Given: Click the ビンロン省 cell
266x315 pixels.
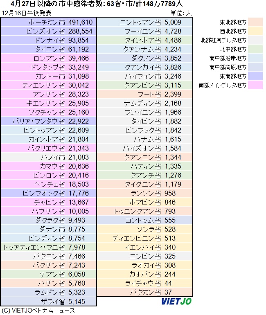Looking at the screenshot, I should 49,175.
